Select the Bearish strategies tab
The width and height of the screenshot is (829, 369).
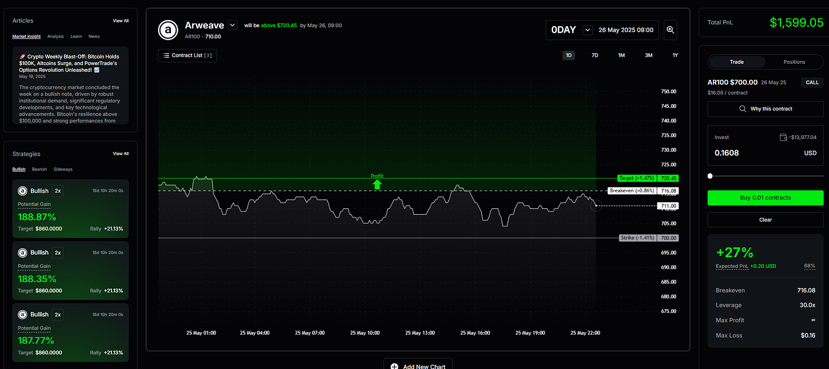tap(39, 169)
